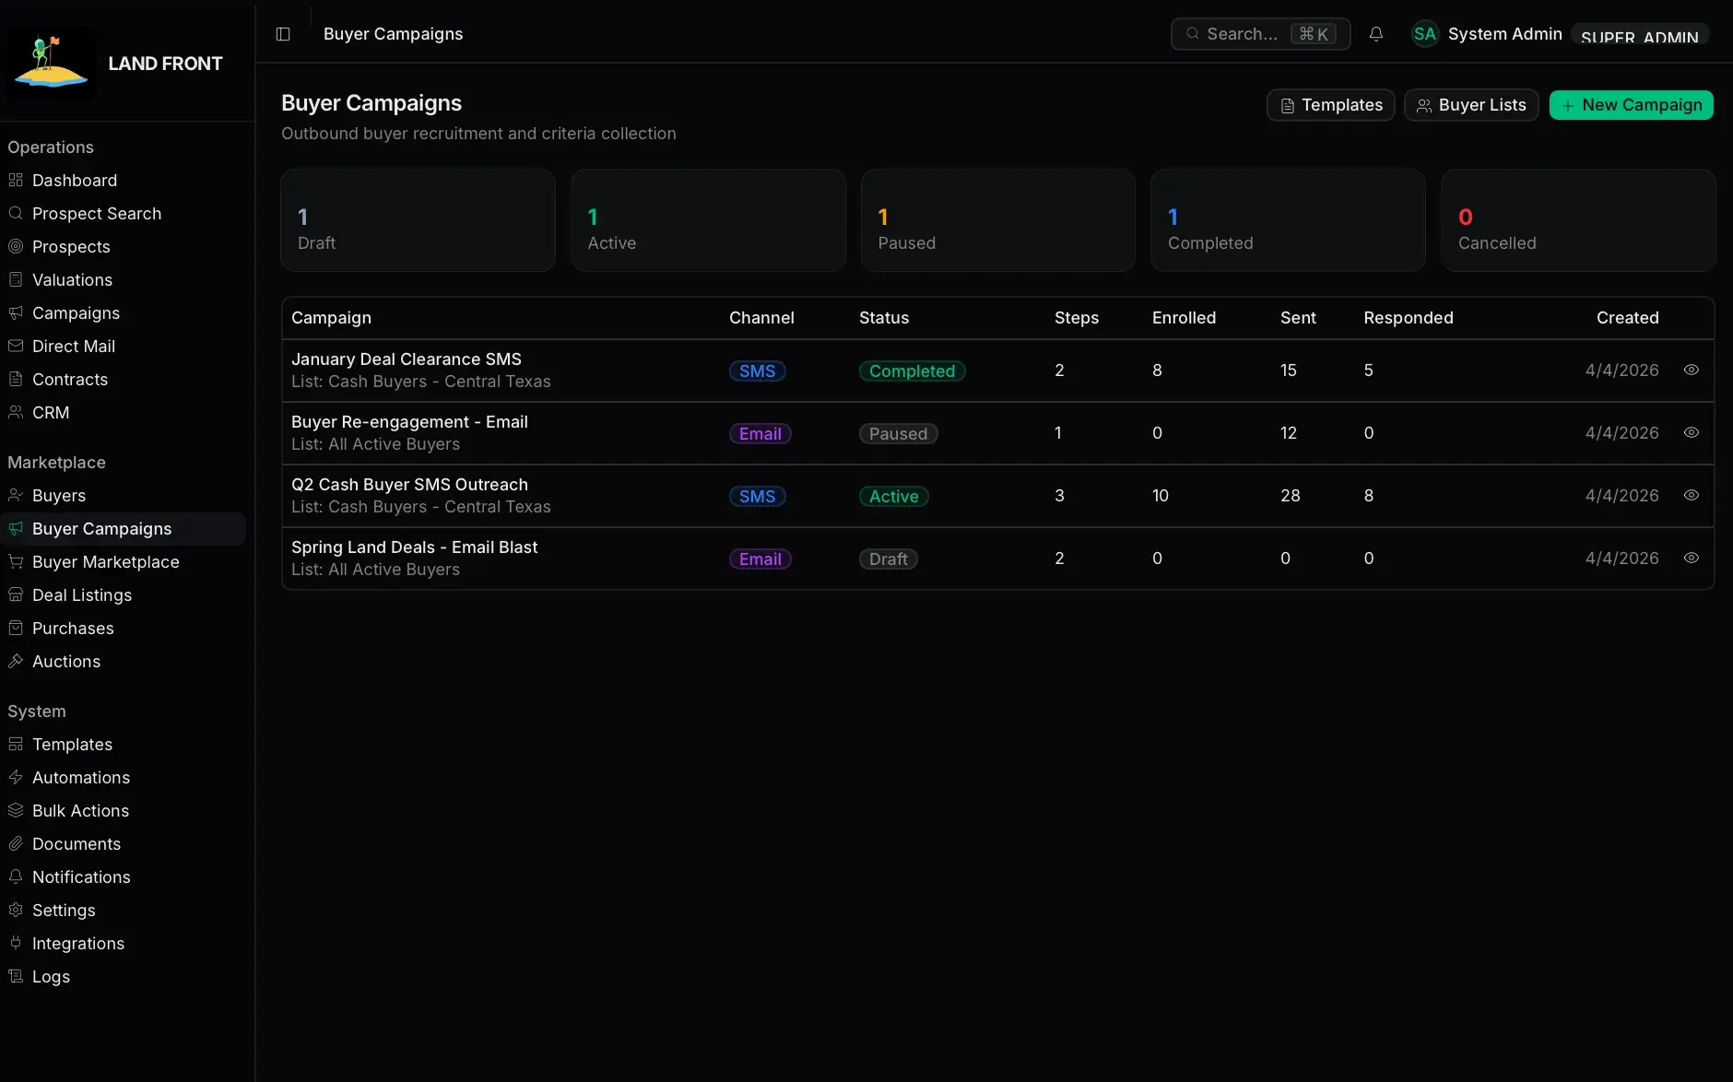Go to Prospect Search page
Viewport: 1733px width, 1082px height.
click(123, 214)
